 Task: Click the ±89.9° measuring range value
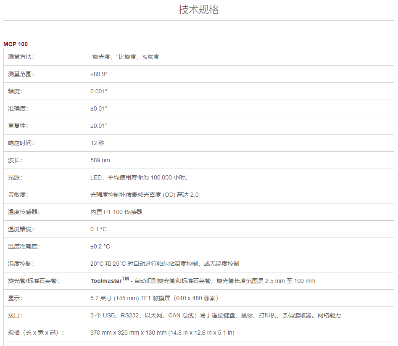[x=99, y=74]
